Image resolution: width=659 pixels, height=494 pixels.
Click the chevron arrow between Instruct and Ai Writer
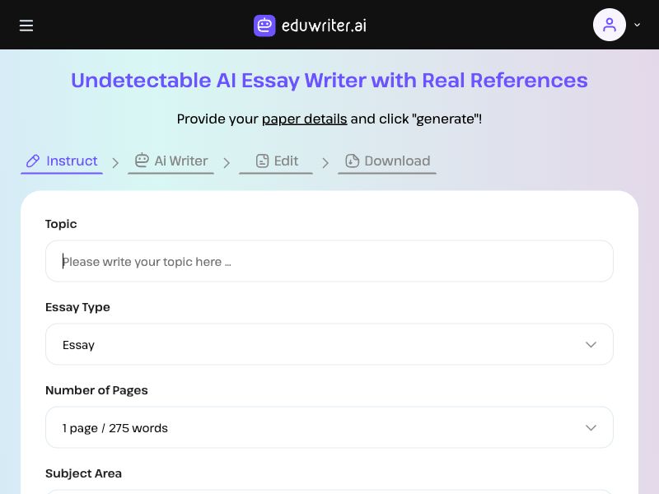click(116, 162)
